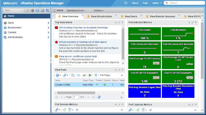Open Virtual machine running out of disk space alert
The image size is (206, 115).
(83, 42)
